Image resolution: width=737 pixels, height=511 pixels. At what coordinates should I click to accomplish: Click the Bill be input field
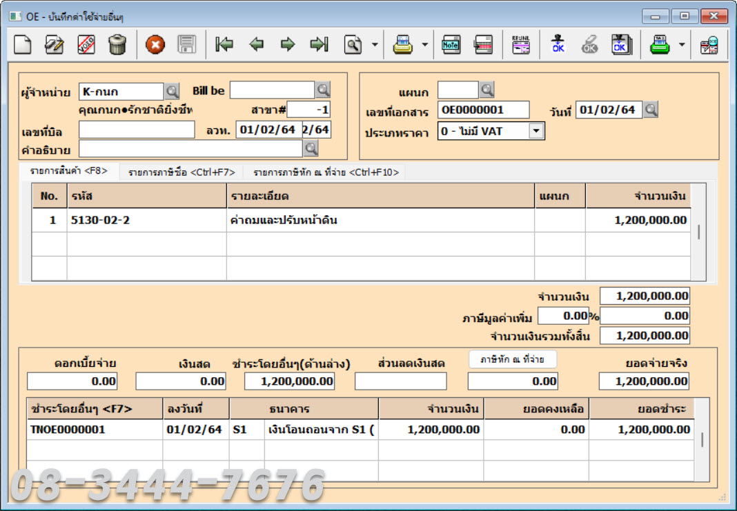[x=272, y=90]
